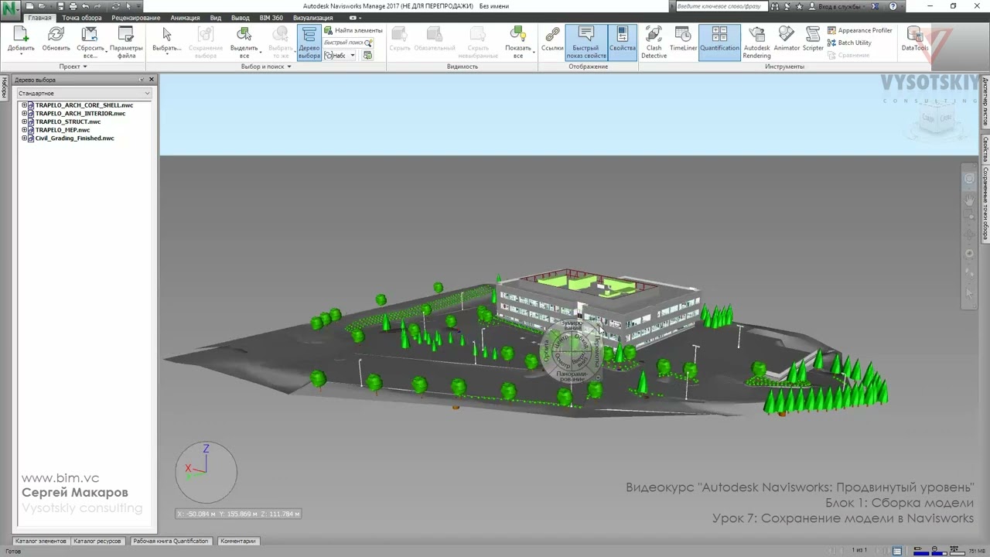
Task: Open the Каталог элементов bottom tab
Action: [x=41, y=542]
